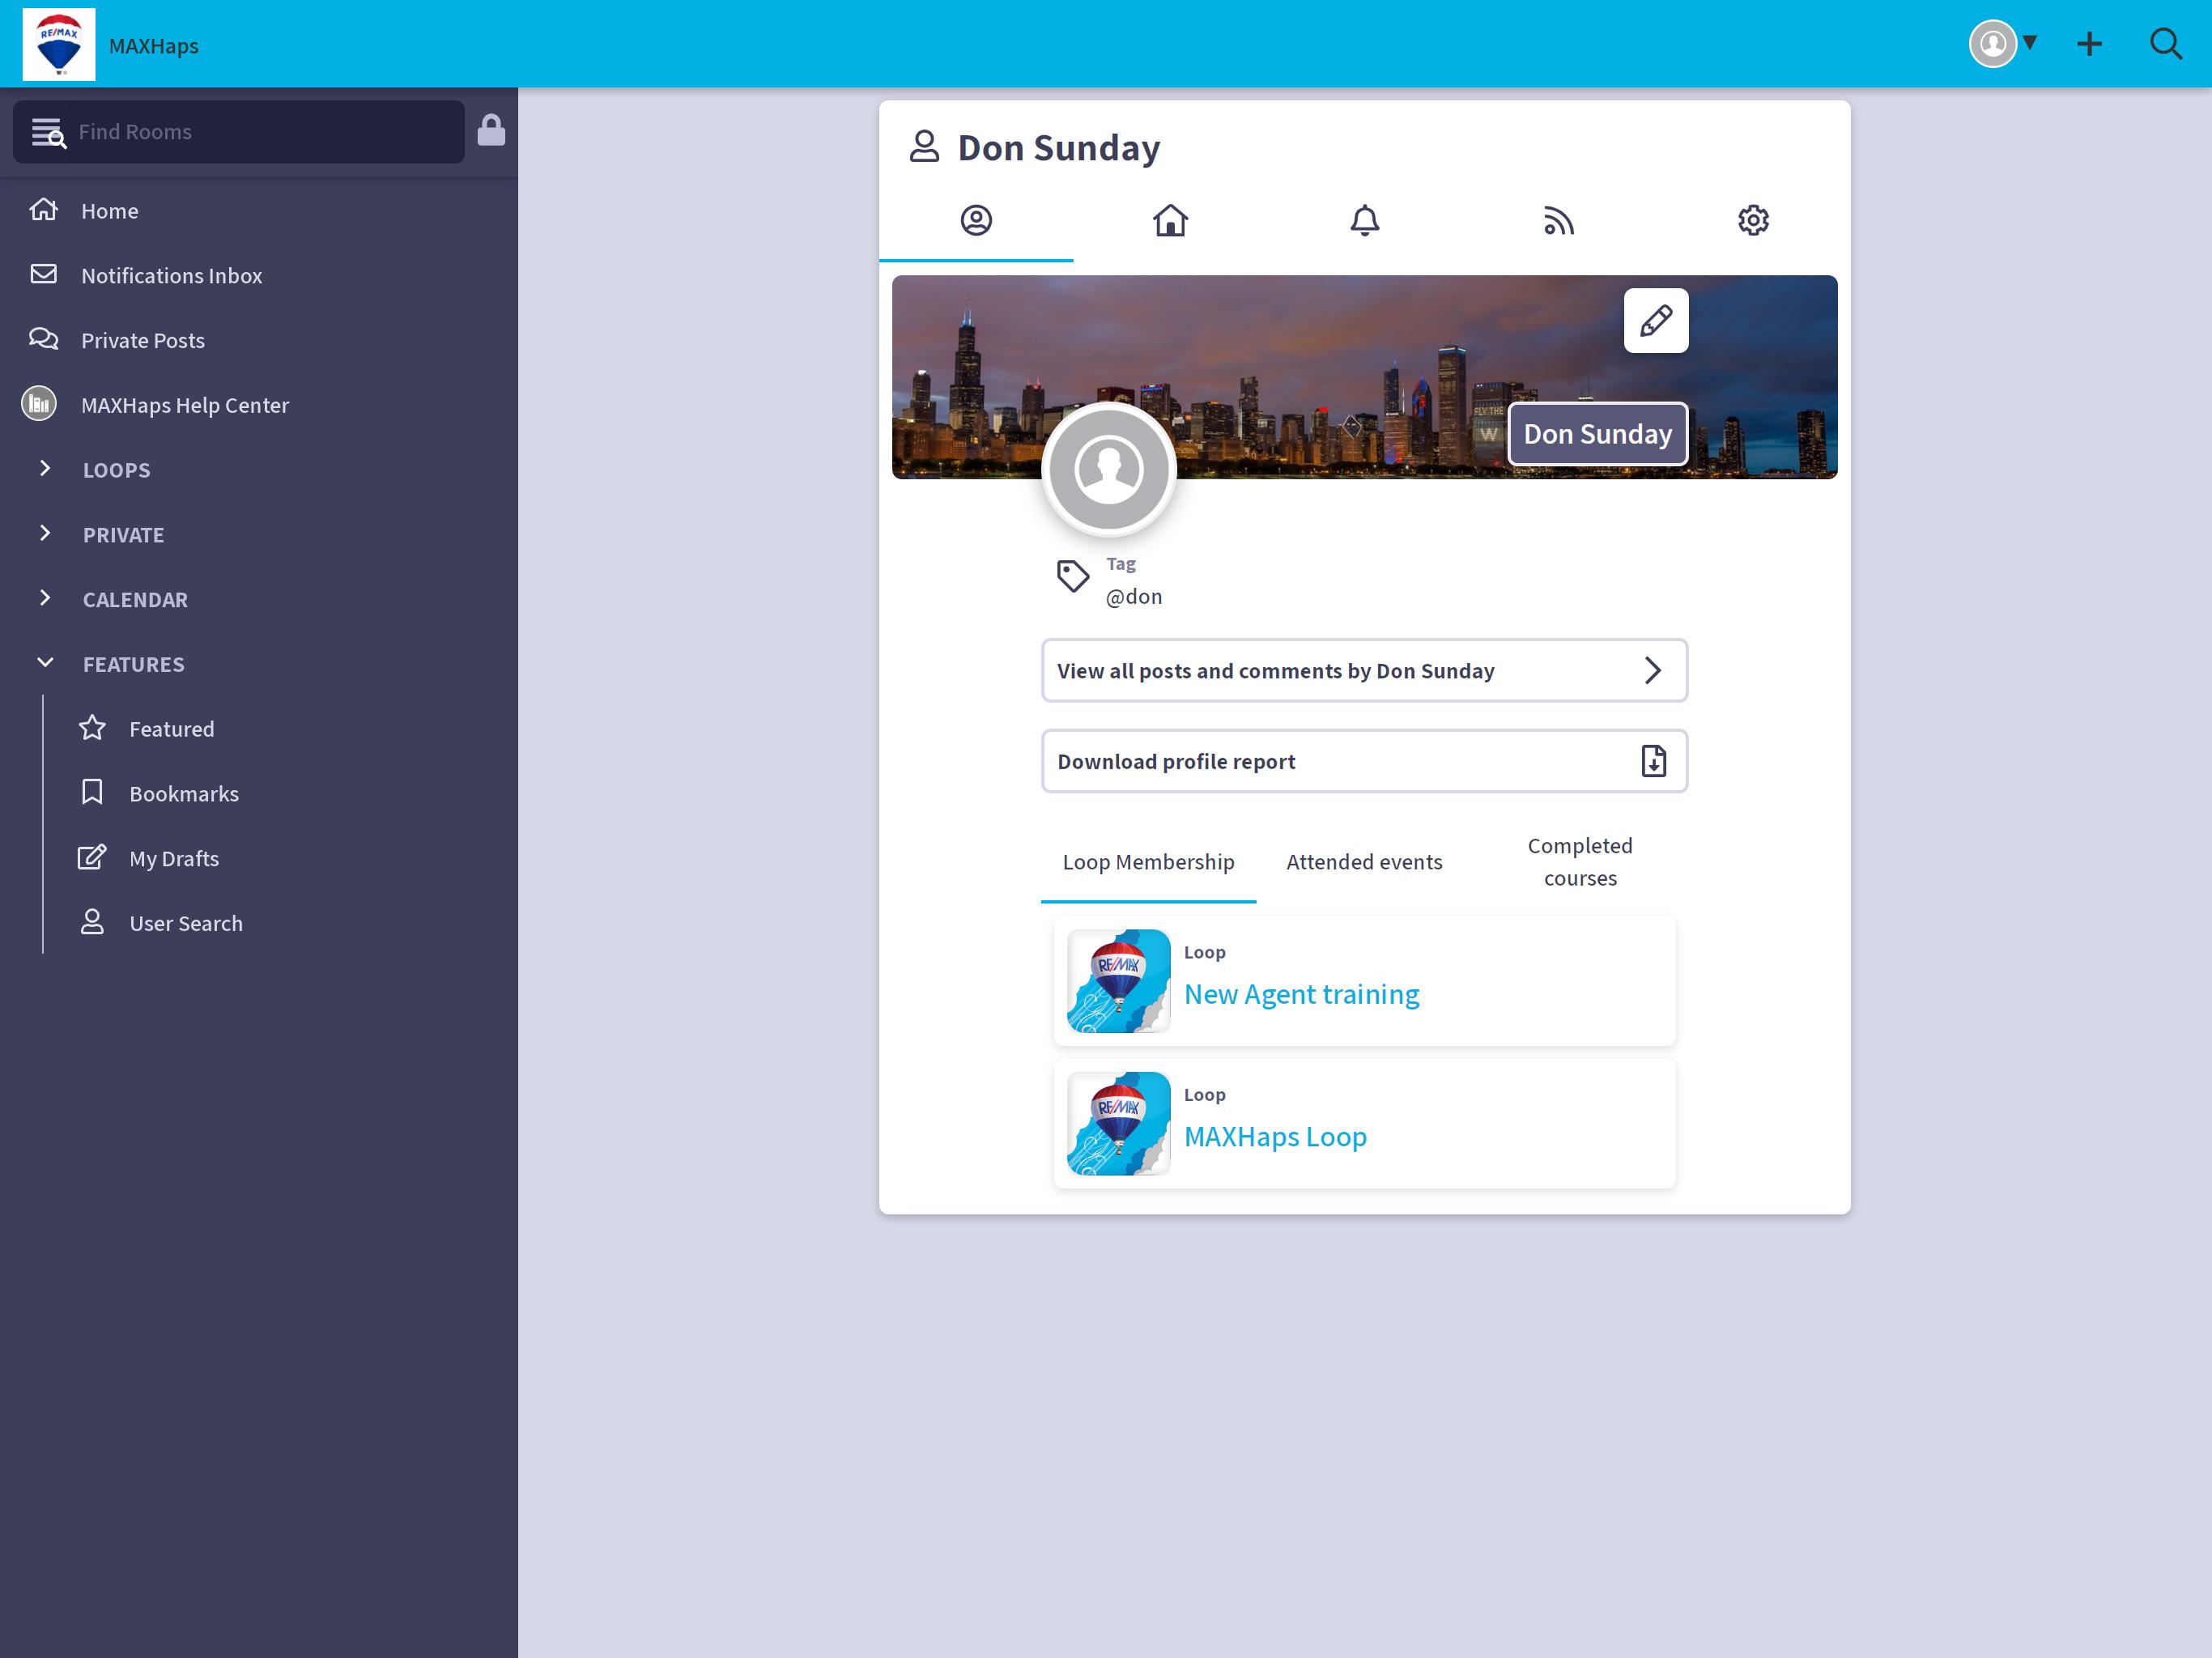
Task: Select the bell notifications tab
Action: 1364,221
